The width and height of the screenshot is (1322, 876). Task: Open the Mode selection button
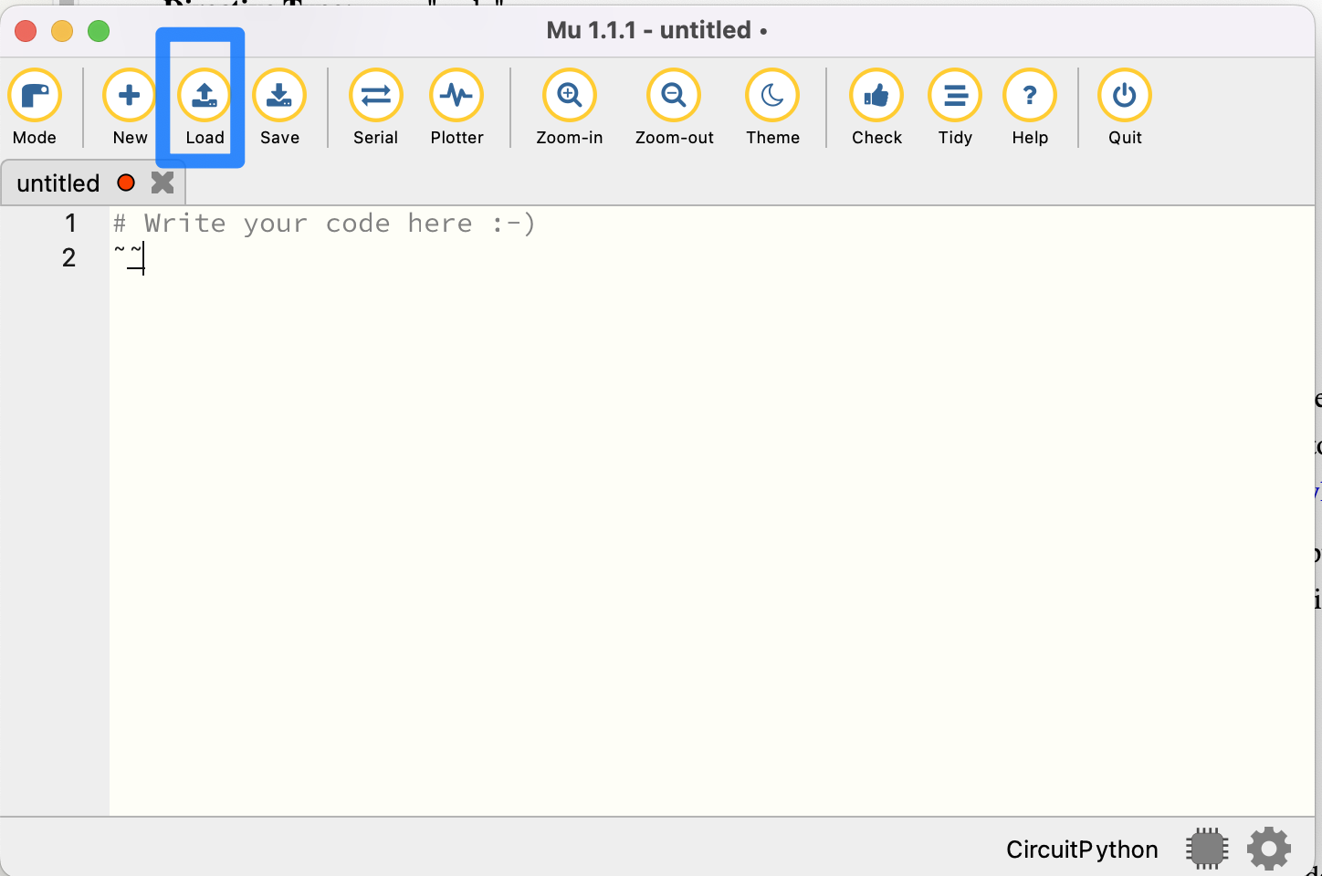tap(35, 97)
